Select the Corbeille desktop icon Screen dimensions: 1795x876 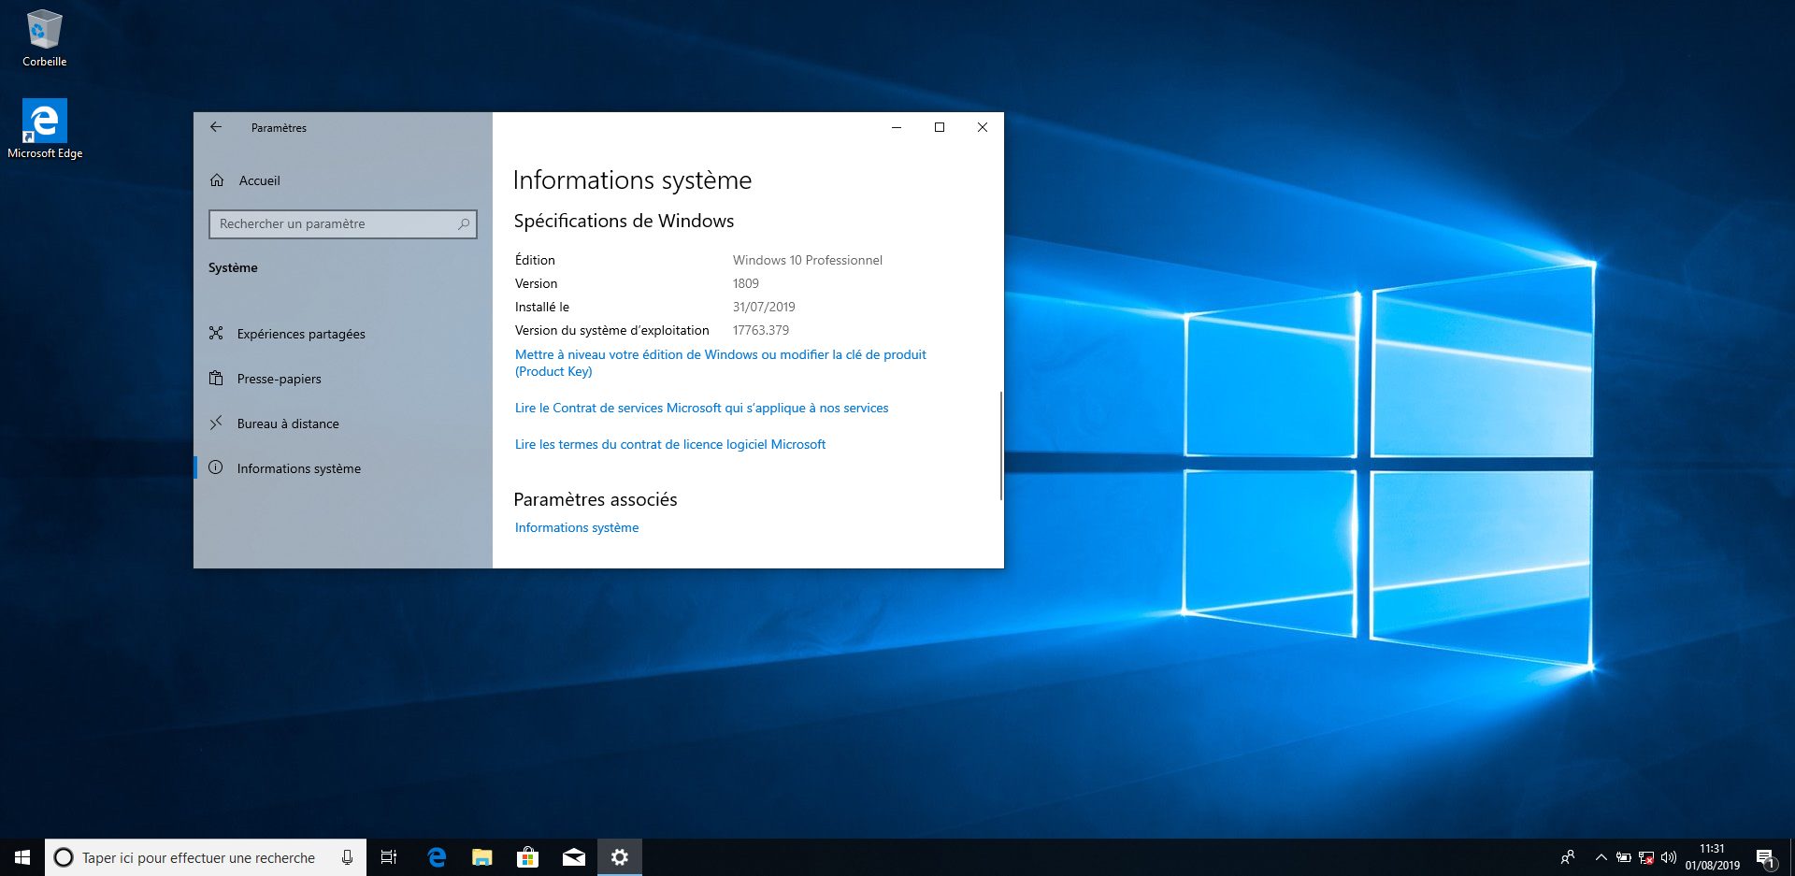pyautogui.click(x=44, y=38)
